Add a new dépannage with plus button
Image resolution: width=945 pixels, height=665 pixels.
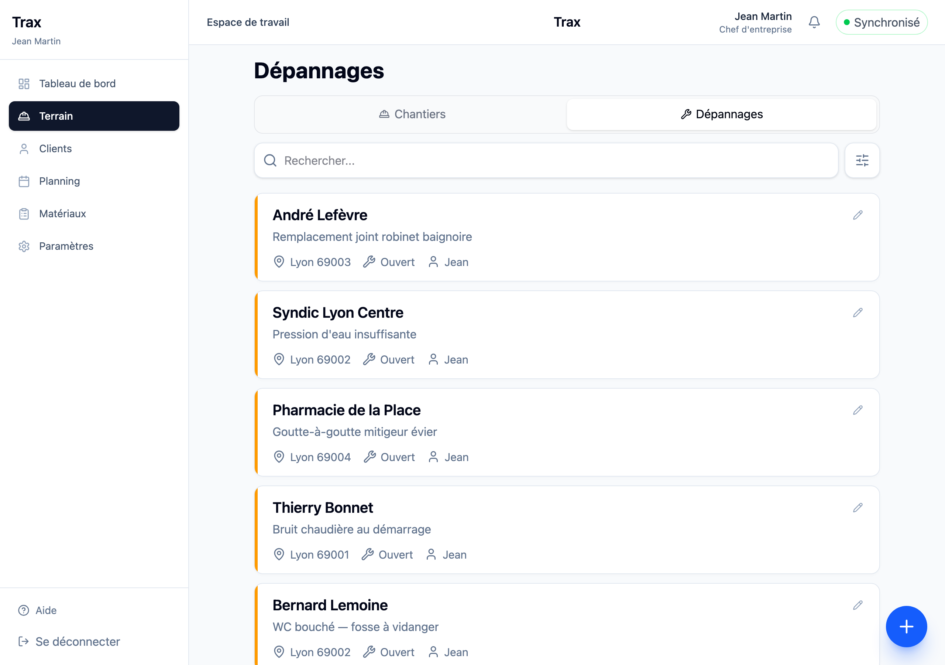906,626
